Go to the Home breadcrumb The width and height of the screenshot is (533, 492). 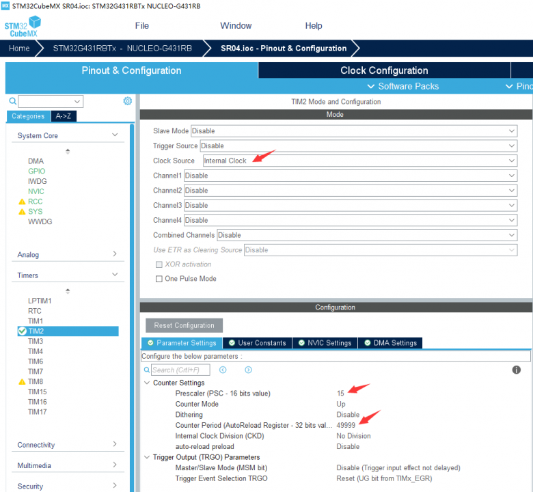pyautogui.click(x=19, y=49)
